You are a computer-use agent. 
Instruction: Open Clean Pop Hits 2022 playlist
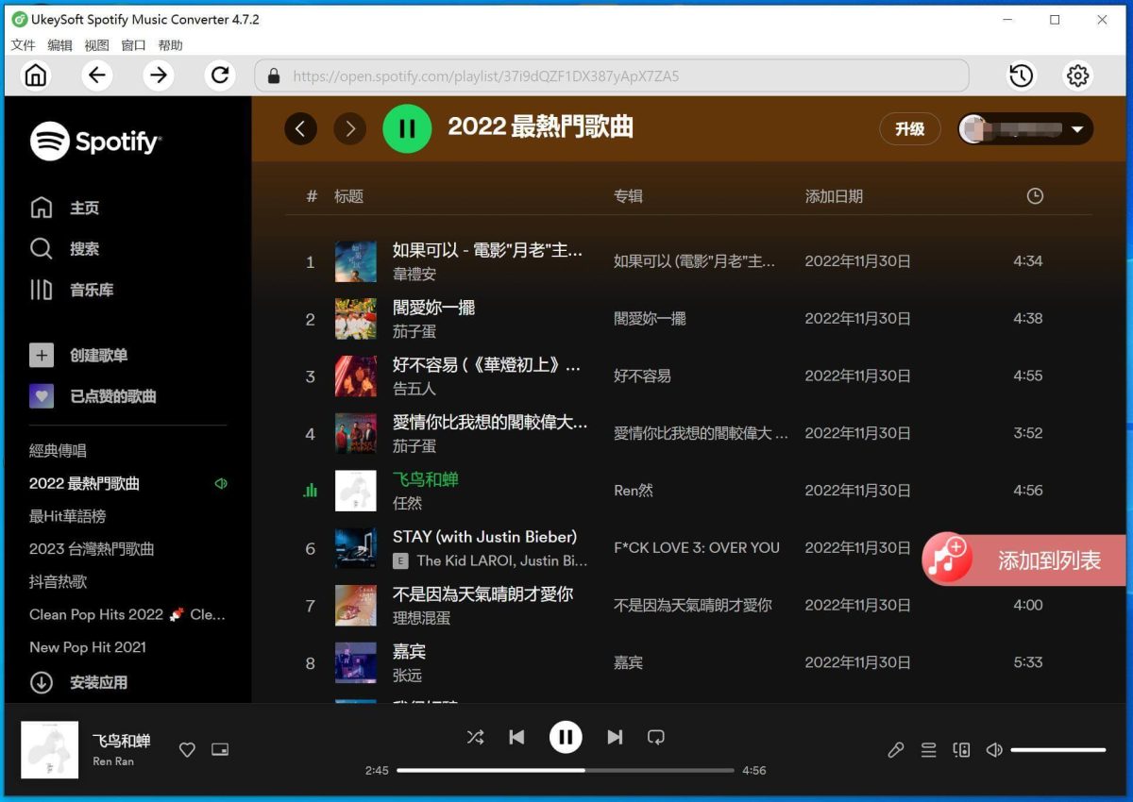(x=127, y=614)
